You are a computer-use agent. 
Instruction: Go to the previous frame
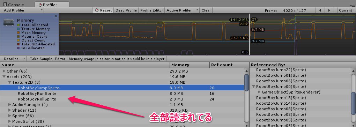(320, 10)
